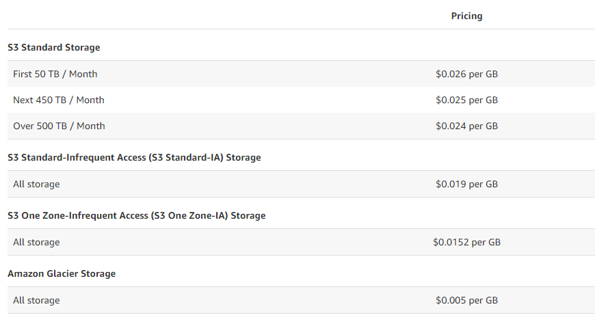Click the Pricing column header
This screenshot has width=606, height=324.
(x=466, y=16)
